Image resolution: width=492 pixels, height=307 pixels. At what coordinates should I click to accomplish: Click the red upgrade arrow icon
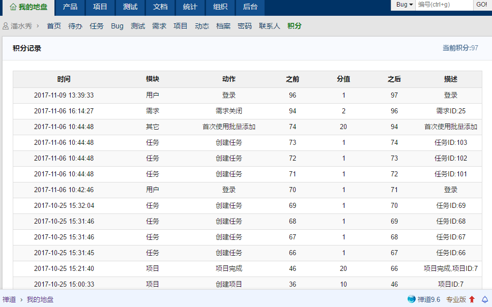coord(472,299)
